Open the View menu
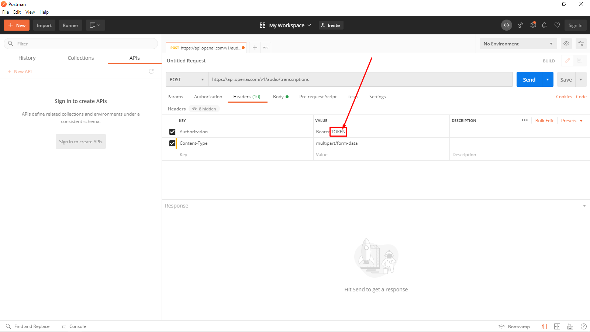Image resolution: width=590 pixels, height=332 pixels. [x=30, y=12]
